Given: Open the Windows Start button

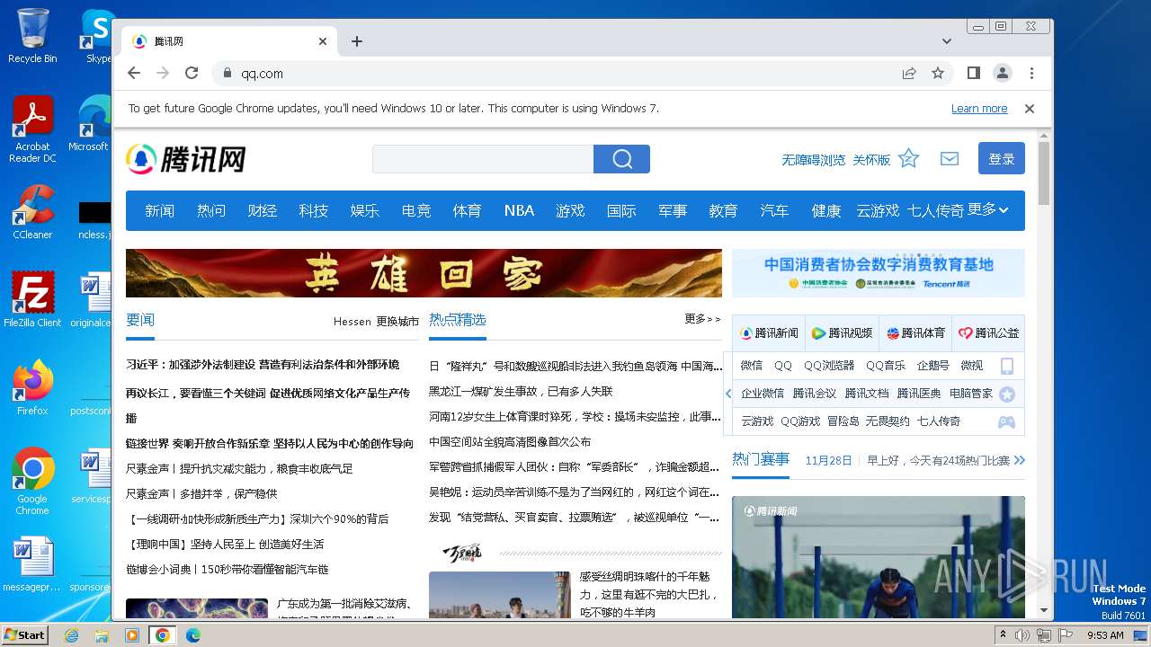Looking at the screenshot, I should [25, 634].
